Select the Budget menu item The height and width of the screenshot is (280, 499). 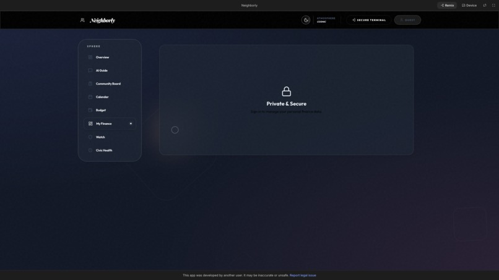(110, 110)
